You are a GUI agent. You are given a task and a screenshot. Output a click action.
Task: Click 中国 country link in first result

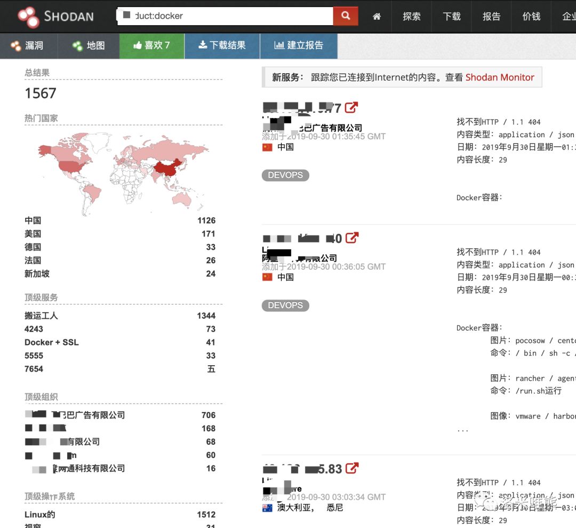(x=285, y=147)
